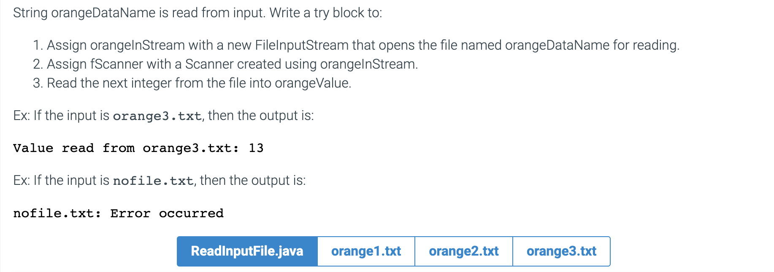Click the intro sentence about orangeDataName input
The width and height of the screenshot is (774, 272).
pyautogui.click(x=198, y=13)
